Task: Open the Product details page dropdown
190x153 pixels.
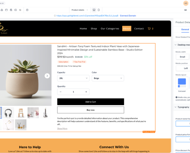Action: pyautogui.click(x=79, y=10)
